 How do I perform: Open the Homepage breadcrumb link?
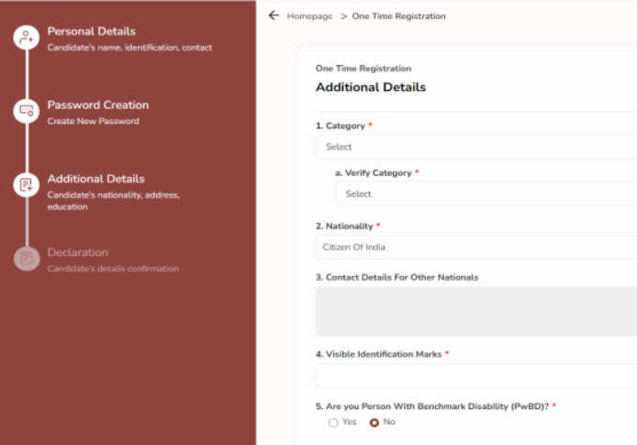pyautogui.click(x=309, y=17)
